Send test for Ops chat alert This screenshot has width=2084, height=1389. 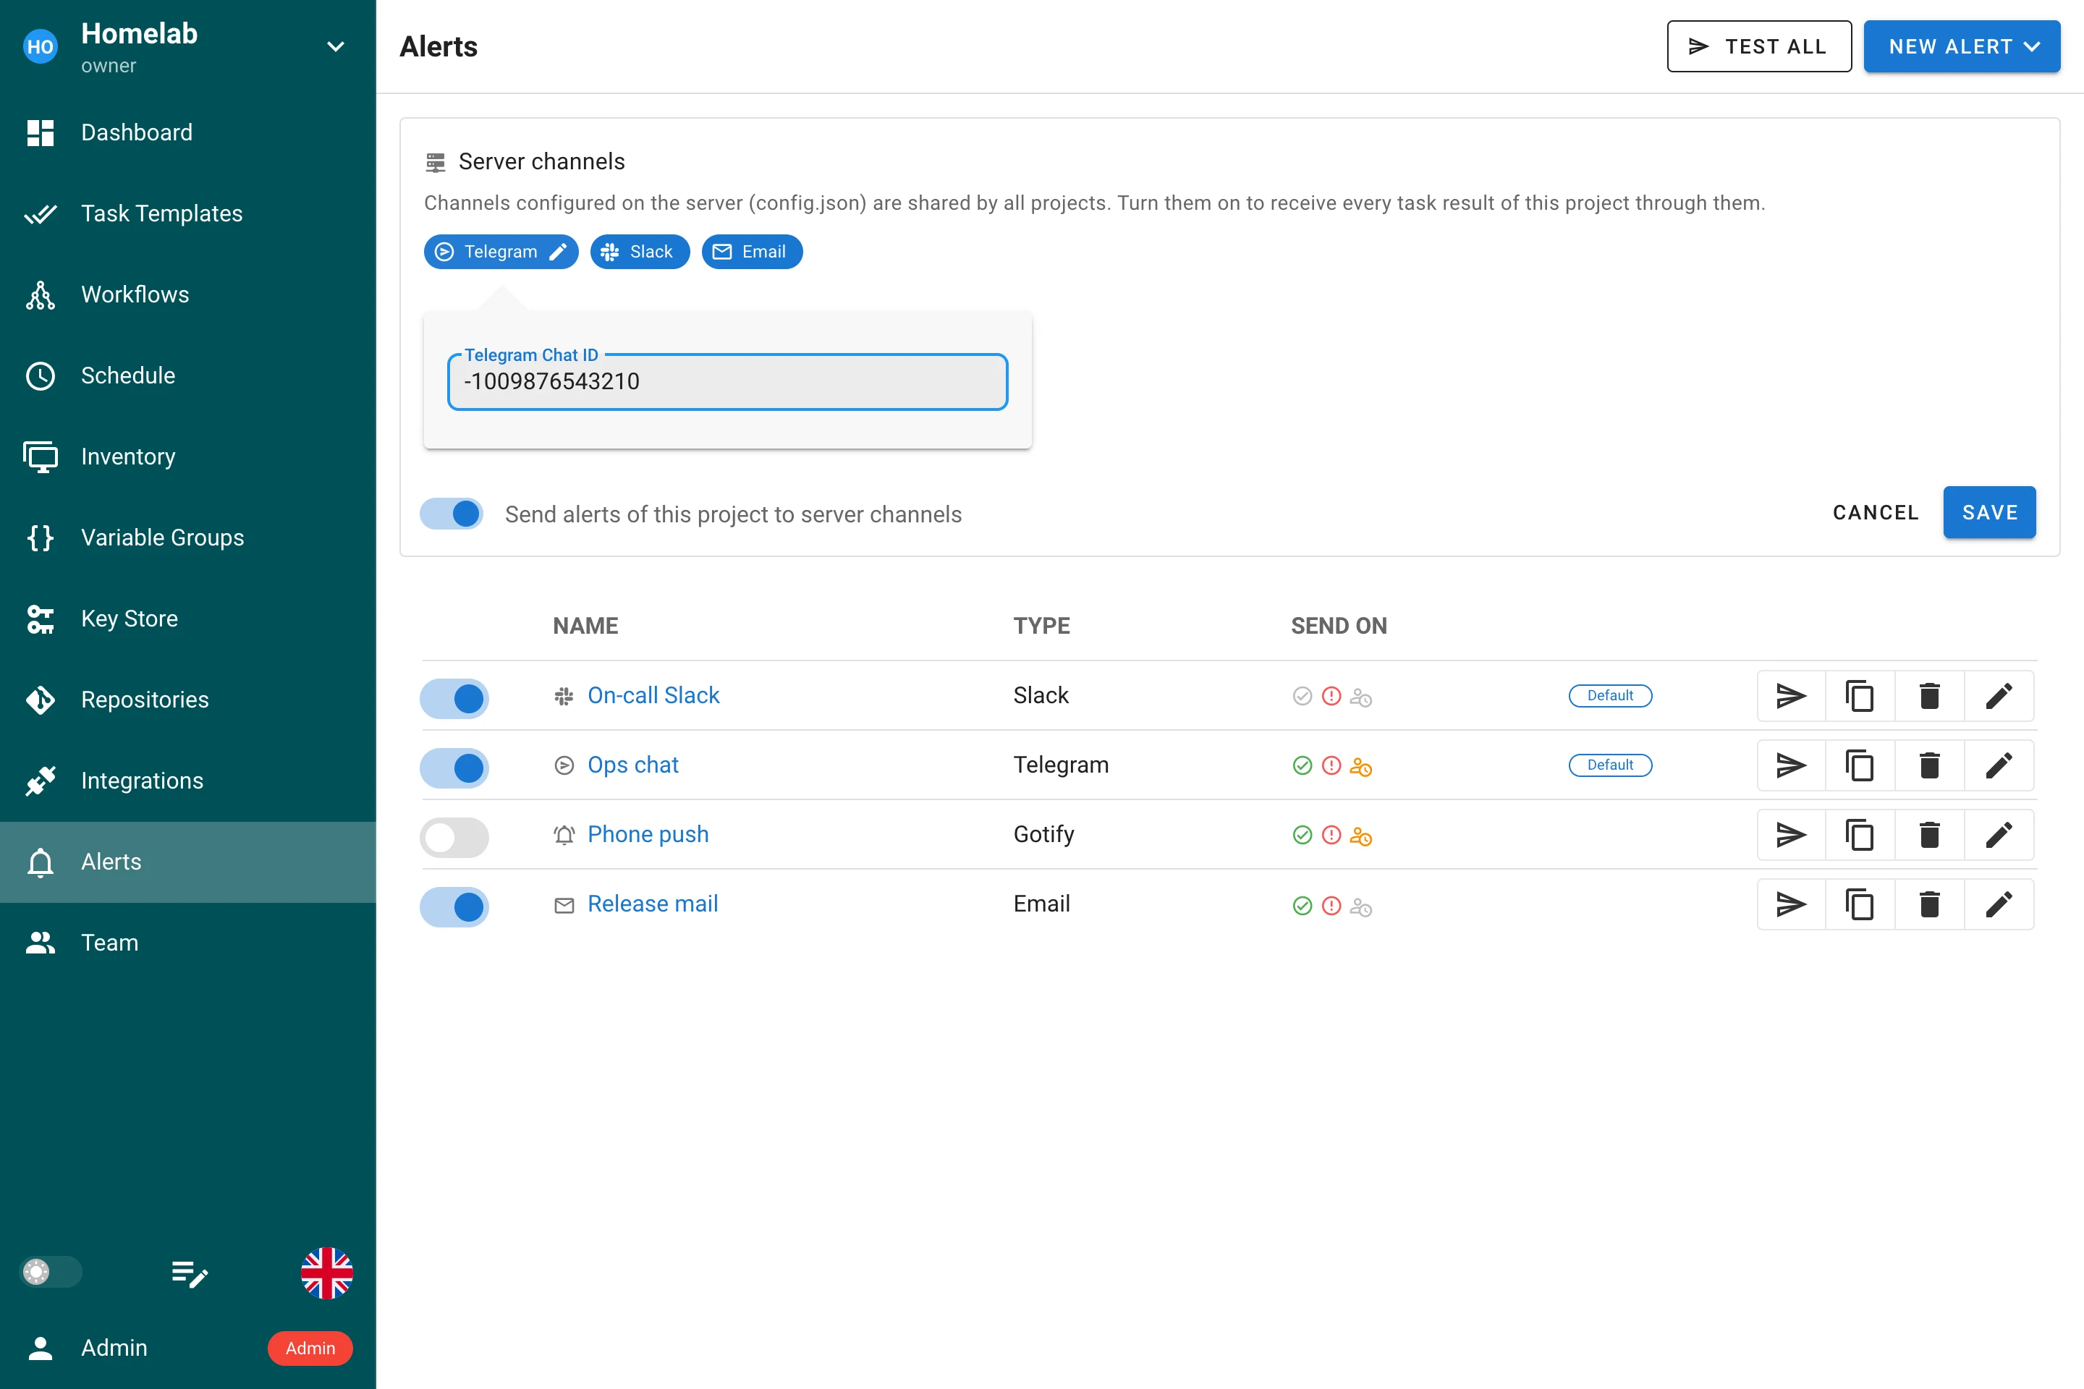pos(1791,765)
